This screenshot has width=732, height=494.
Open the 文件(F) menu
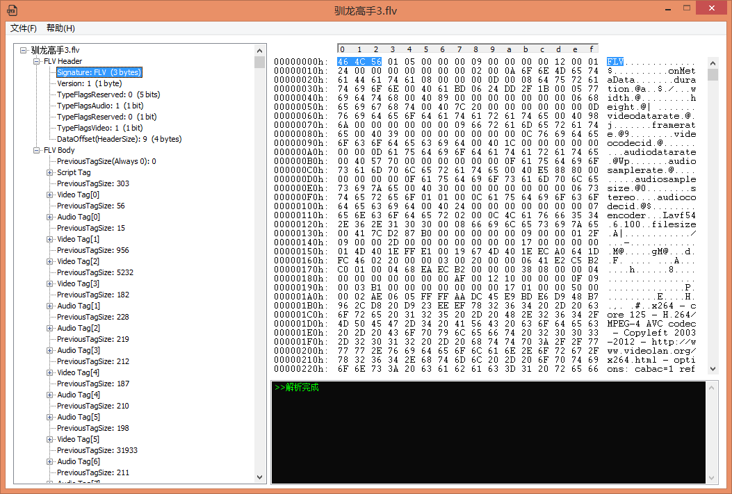(x=24, y=28)
